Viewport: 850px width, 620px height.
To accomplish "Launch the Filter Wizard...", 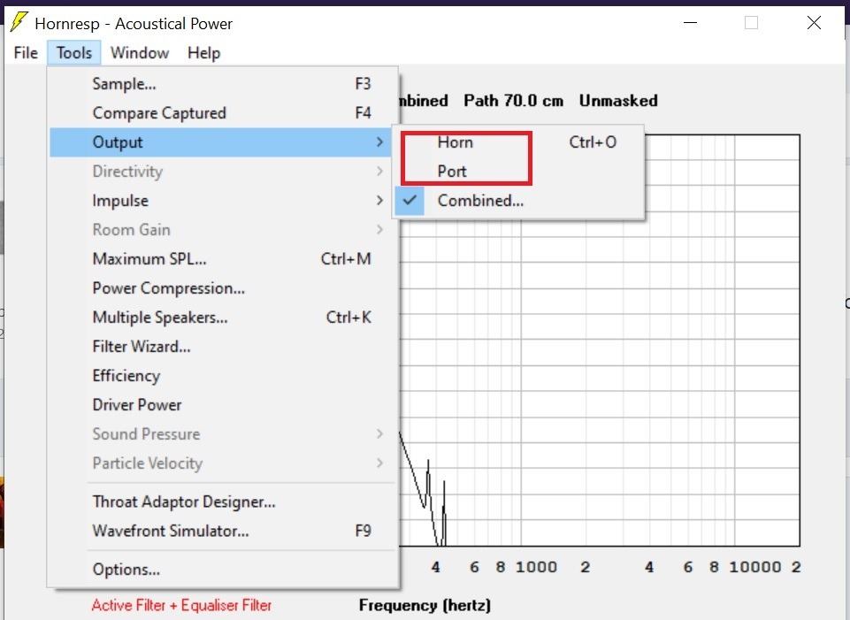I will (224, 347).
